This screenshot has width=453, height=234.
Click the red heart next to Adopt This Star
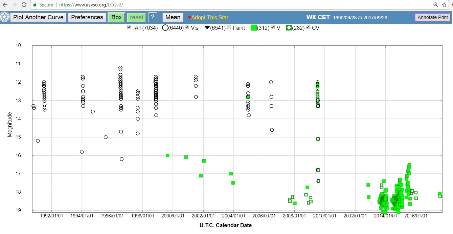(189, 18)
